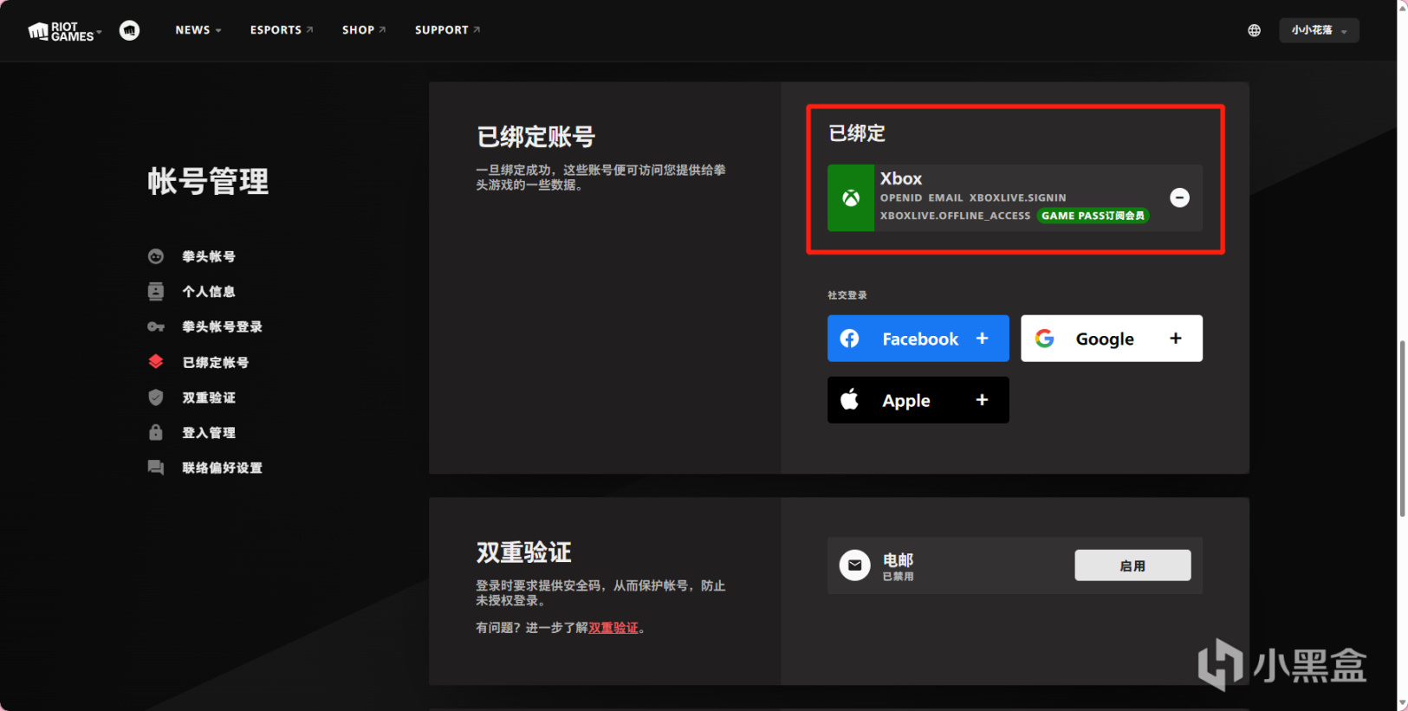Open the language globe icon
The height and width of the screenshot is (711, 1408).
pos(1254,30)
